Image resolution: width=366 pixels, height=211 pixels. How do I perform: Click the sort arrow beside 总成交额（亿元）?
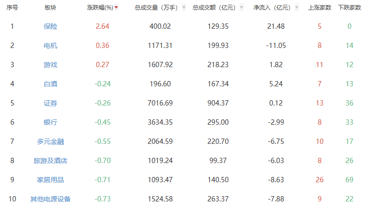click(x=241, y=8)
